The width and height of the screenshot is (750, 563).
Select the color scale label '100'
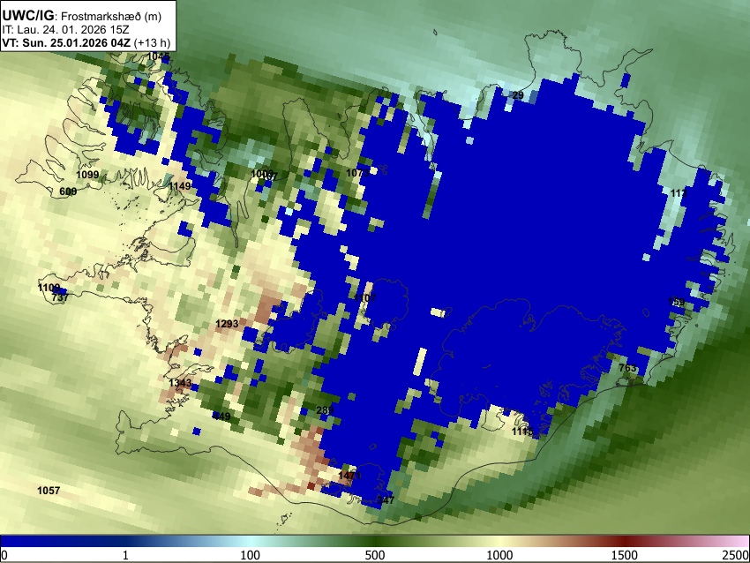coord(251,555)
